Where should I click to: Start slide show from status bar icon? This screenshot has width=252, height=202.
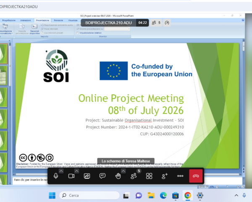coord(207,186)
